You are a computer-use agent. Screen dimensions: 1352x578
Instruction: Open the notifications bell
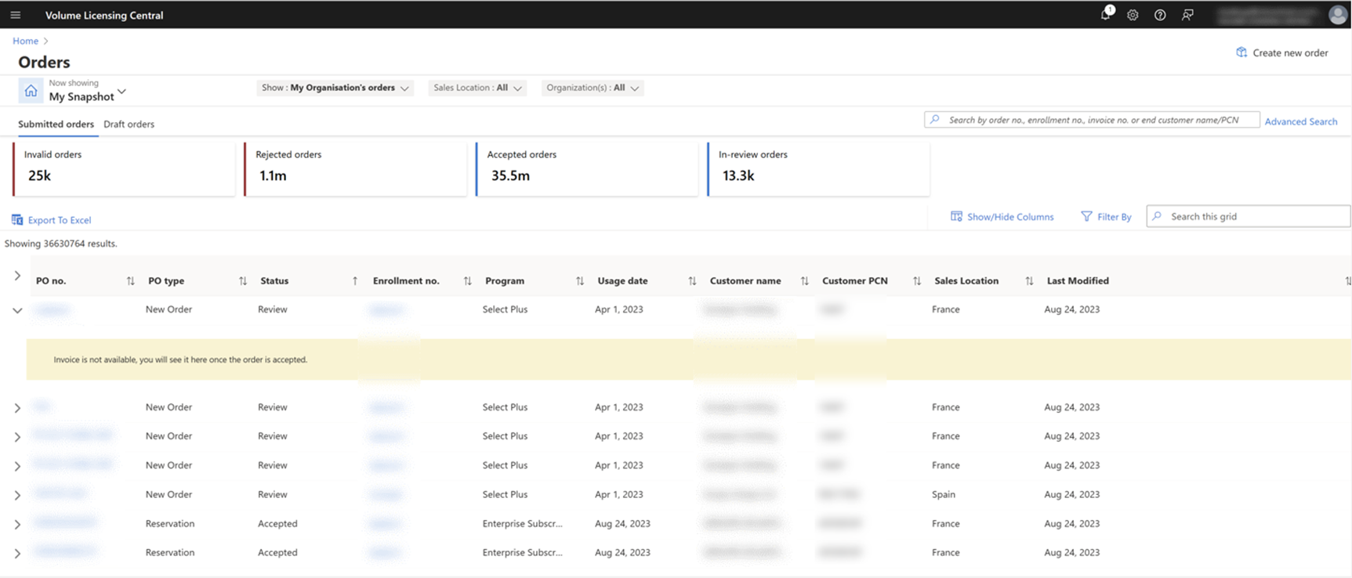click(x=1106, y=13)
